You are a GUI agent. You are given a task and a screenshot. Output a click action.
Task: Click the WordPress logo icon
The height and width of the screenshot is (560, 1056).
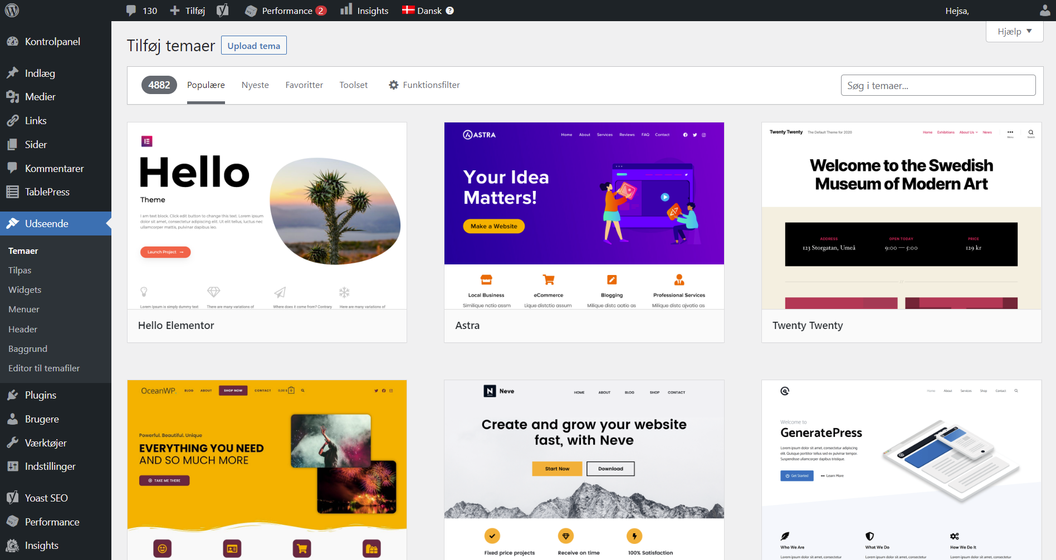12,11
